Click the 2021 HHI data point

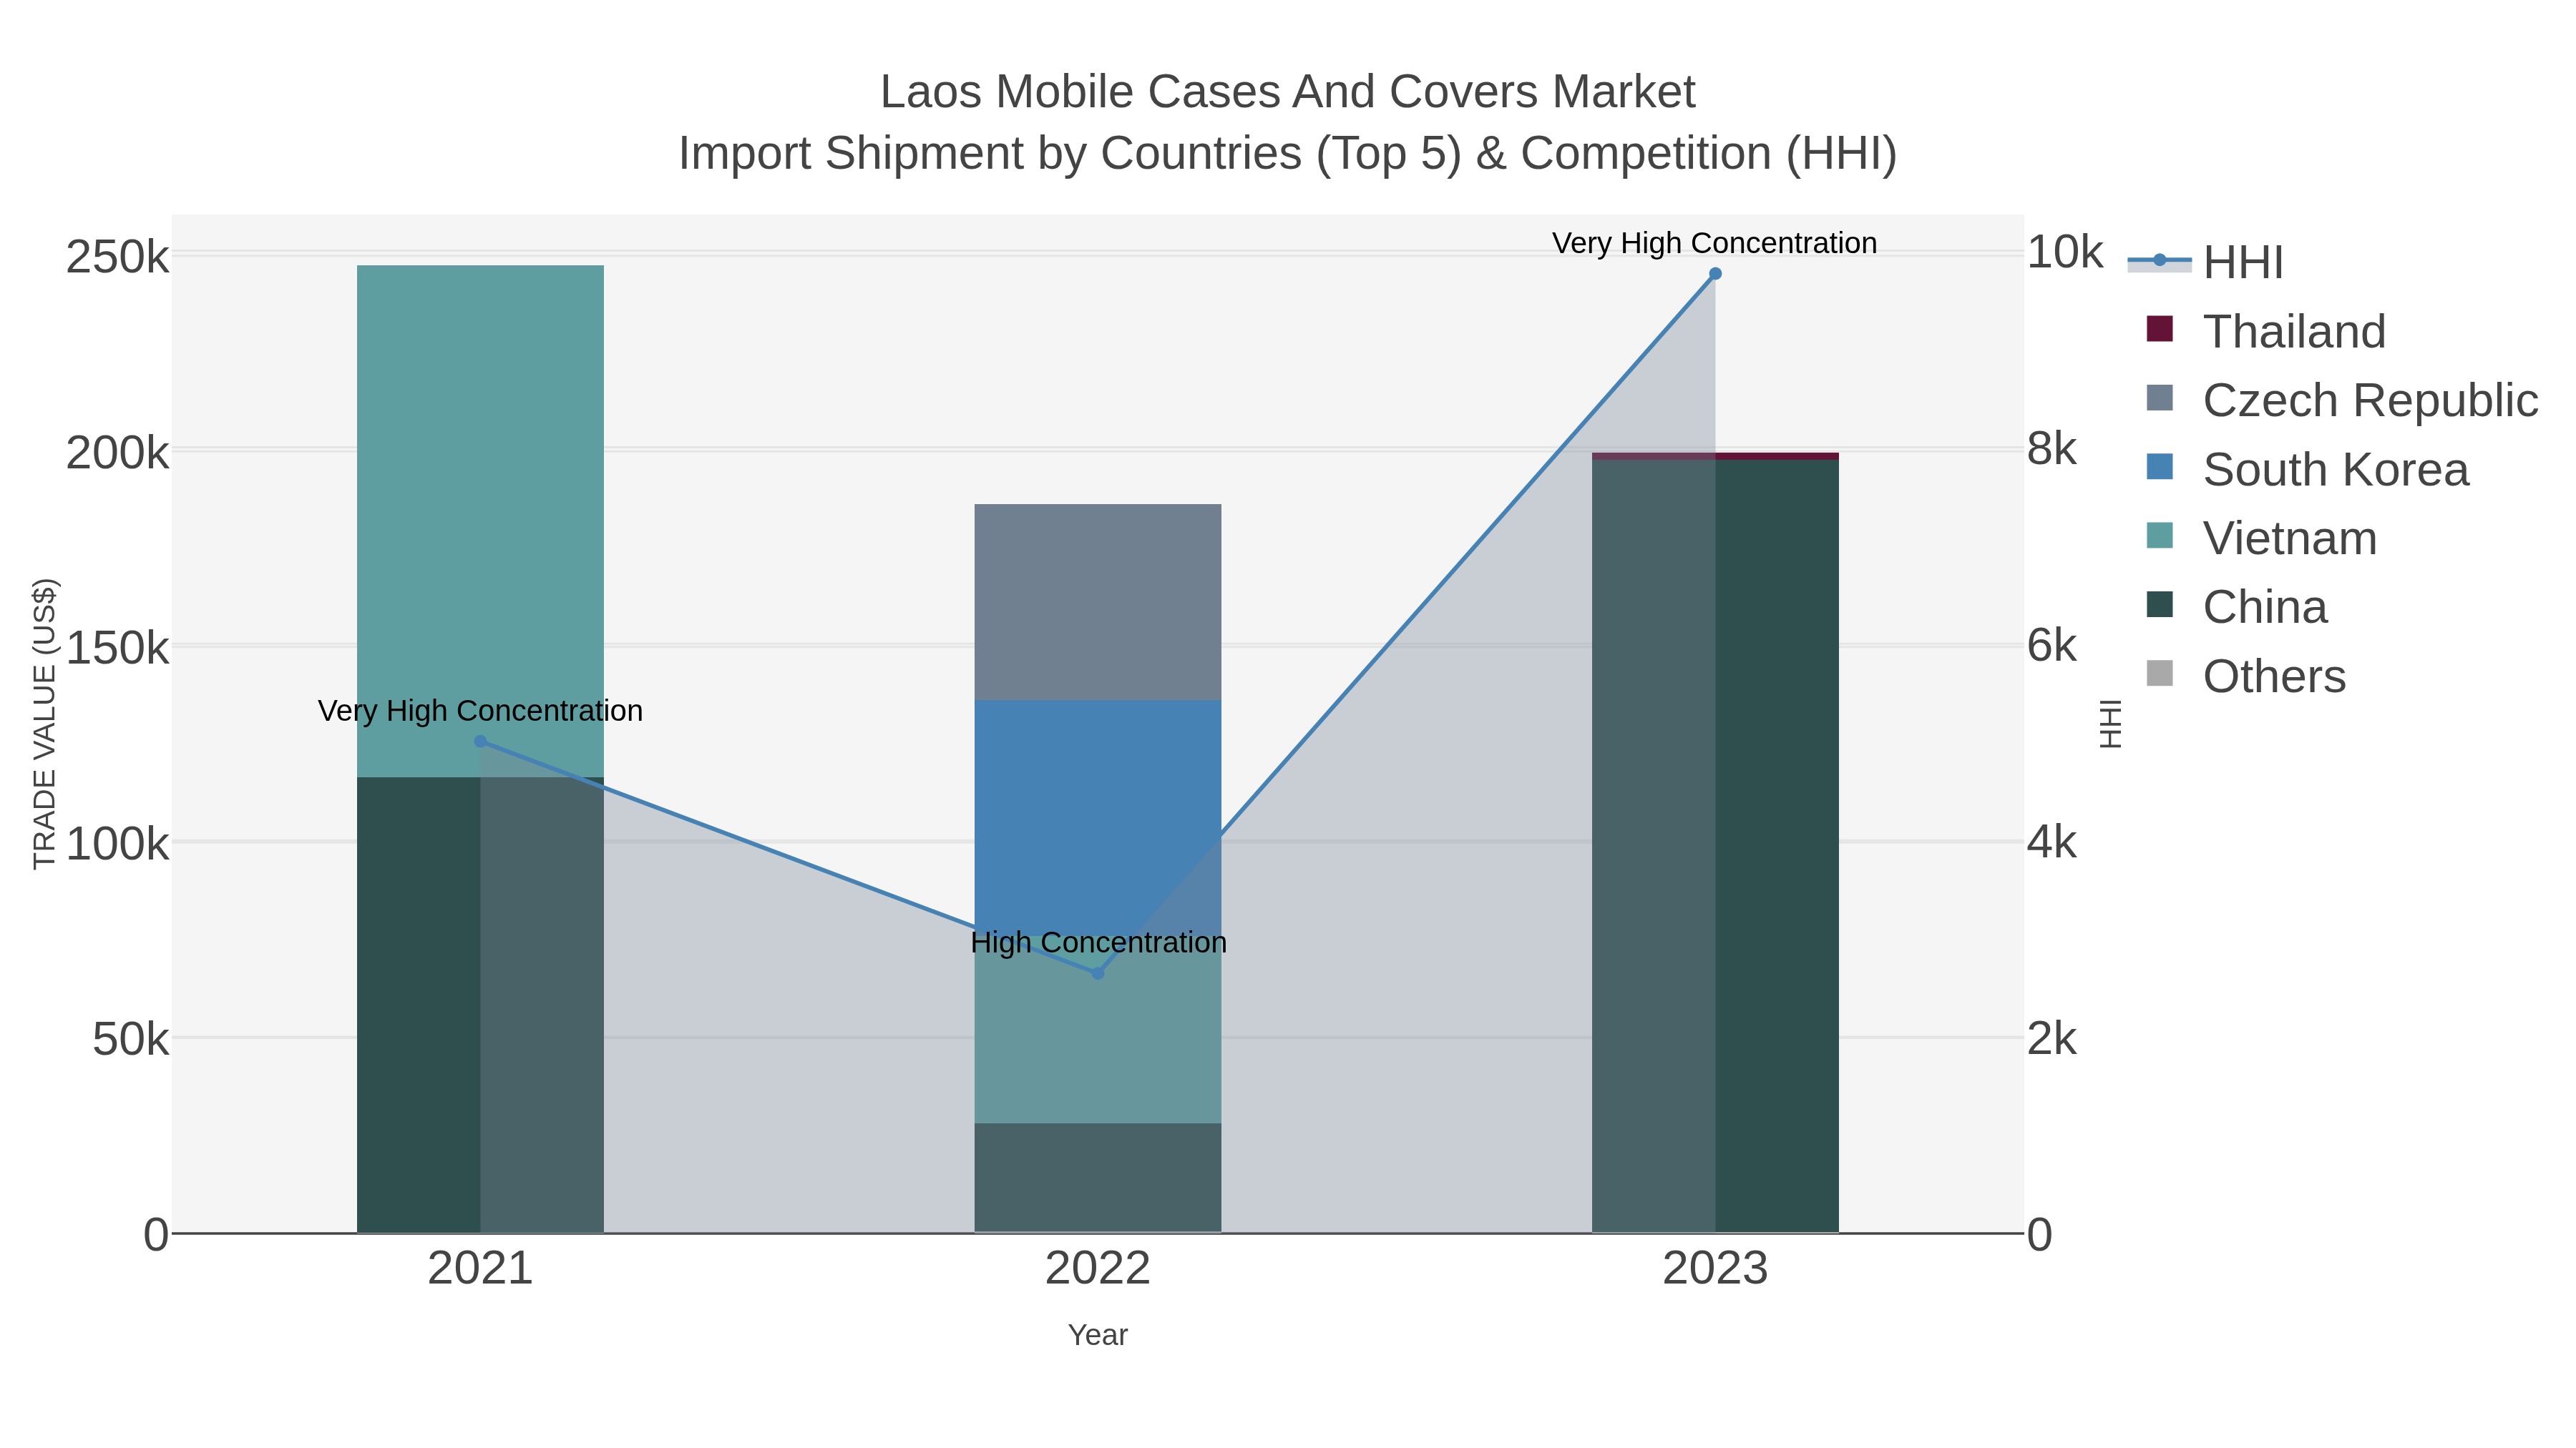(x=480, y=742)
